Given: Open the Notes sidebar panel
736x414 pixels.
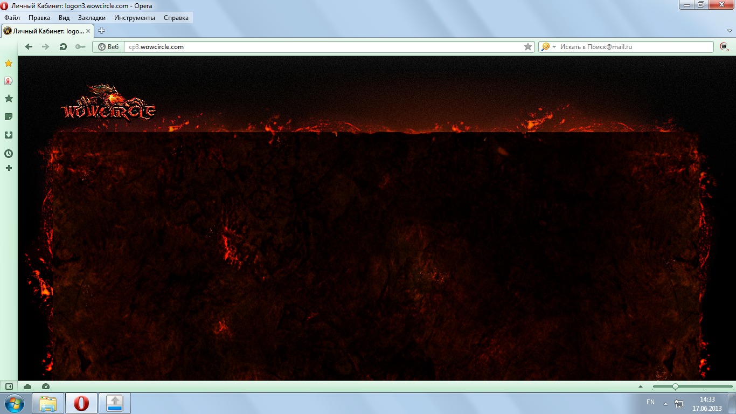Looking at the screenshot, I should [x=9, y=117].
